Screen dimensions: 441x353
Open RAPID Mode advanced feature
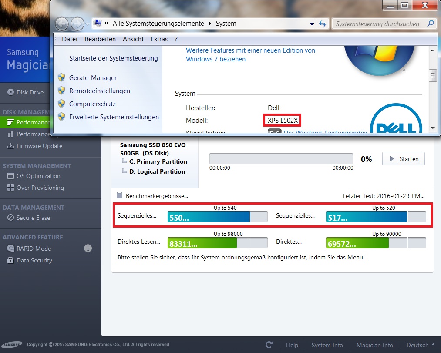34,249
